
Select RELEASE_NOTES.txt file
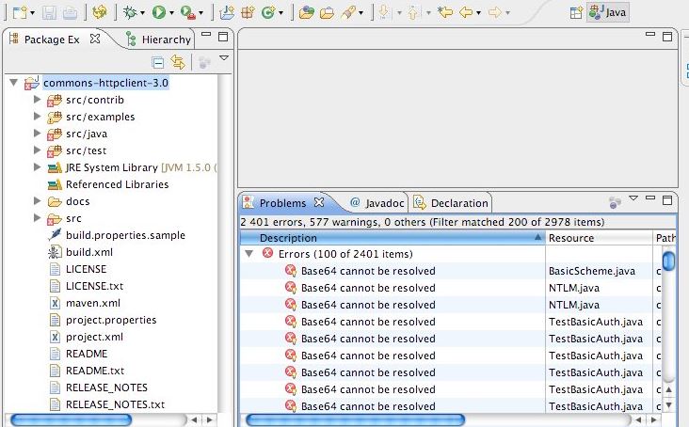tap(115, 404)
